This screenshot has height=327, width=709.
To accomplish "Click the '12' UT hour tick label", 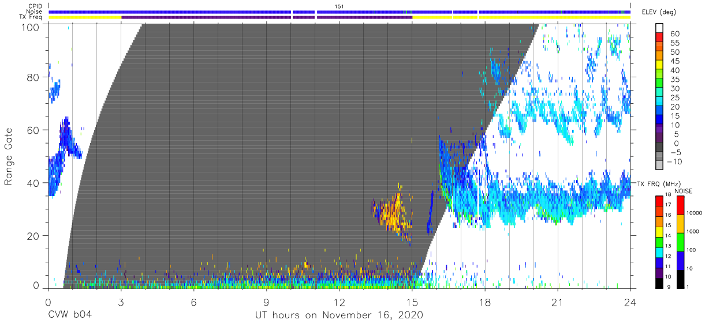I will 339,302.
